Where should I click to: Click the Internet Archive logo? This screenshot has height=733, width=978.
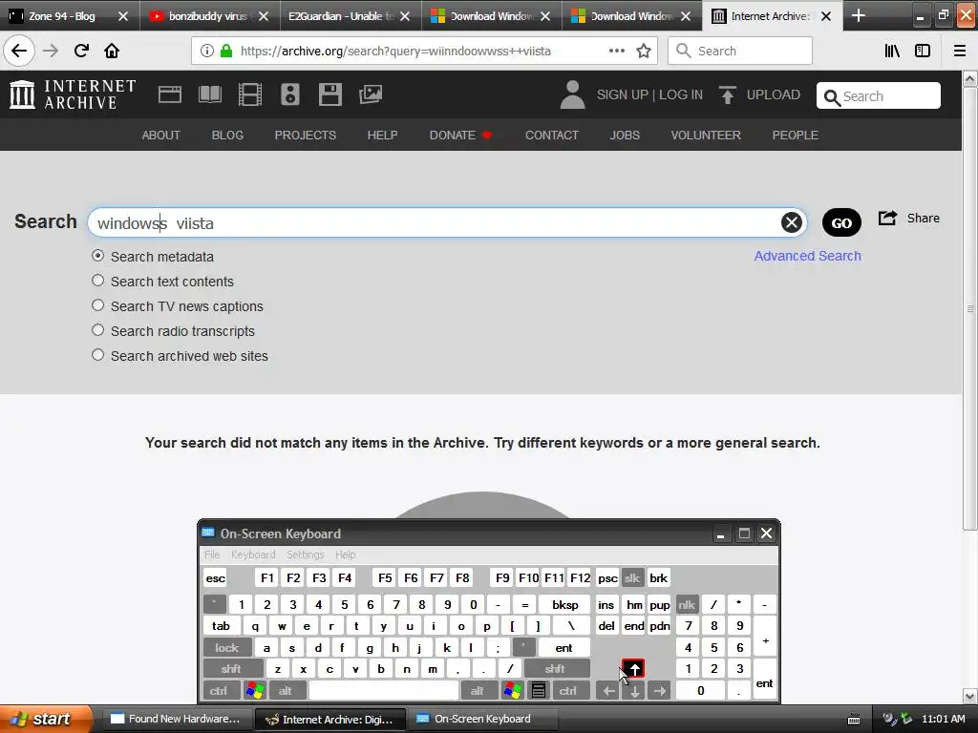click(73, 94)
